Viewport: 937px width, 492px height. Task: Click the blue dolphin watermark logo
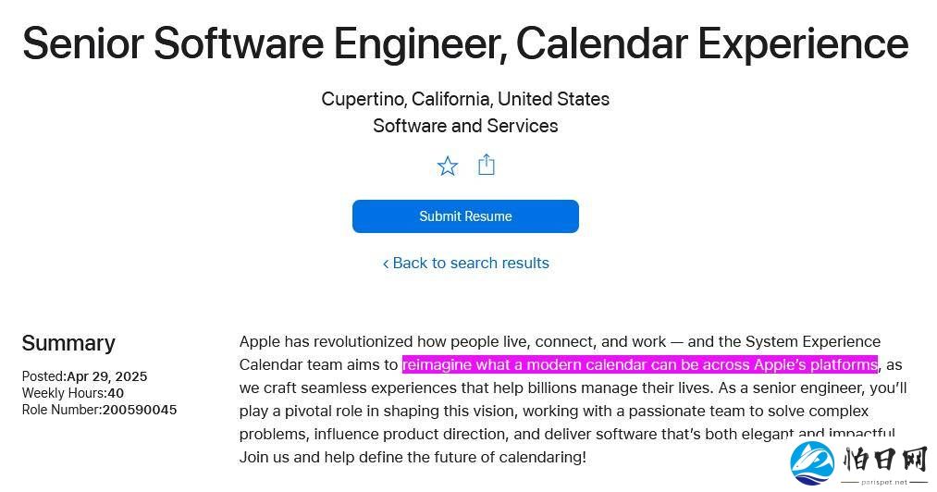click(812, 463)
